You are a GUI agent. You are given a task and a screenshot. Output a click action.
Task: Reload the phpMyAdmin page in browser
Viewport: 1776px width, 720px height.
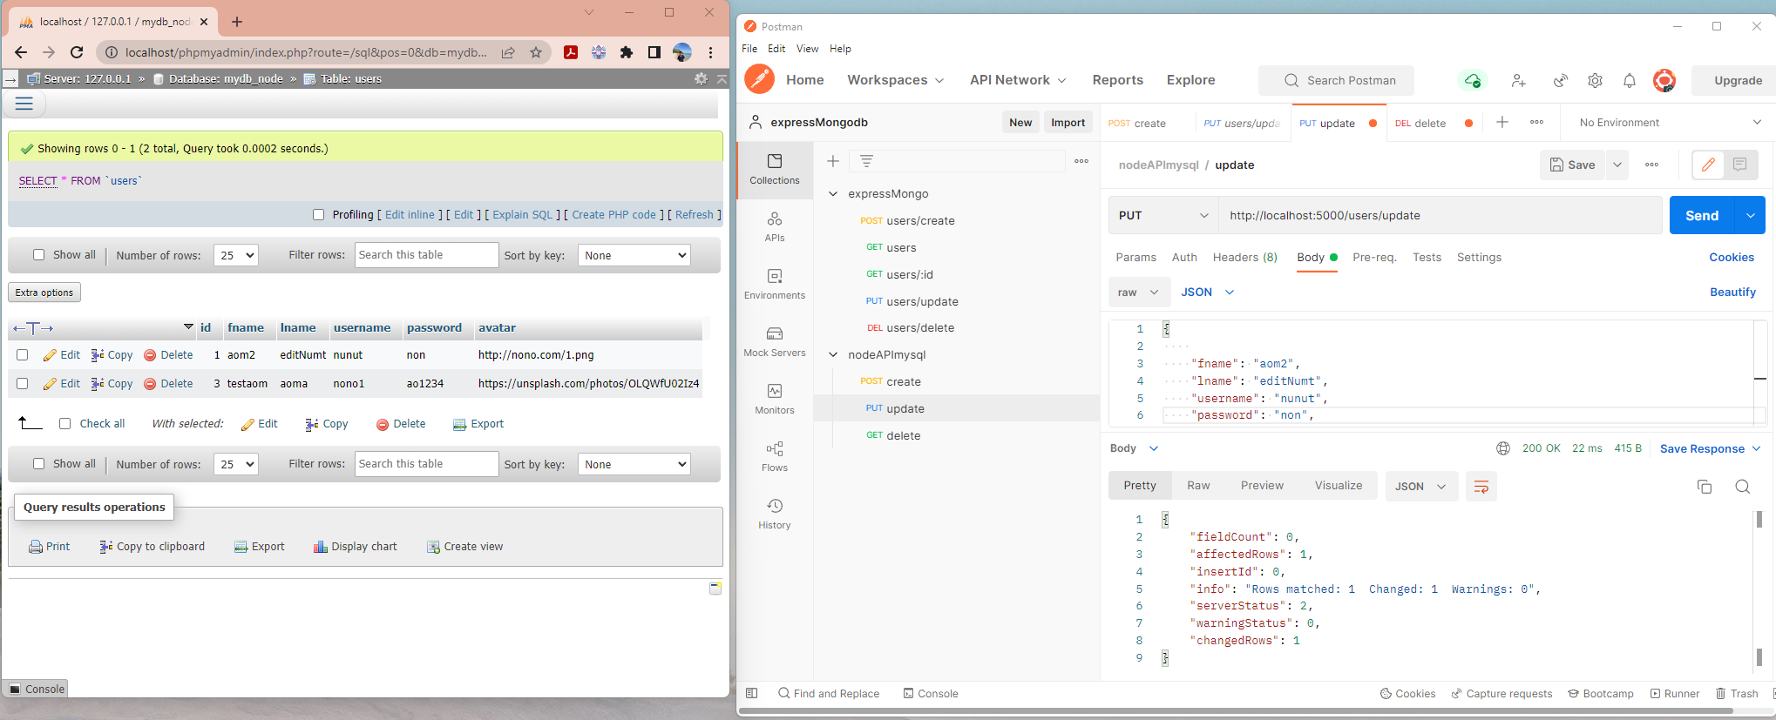[77, 52]
